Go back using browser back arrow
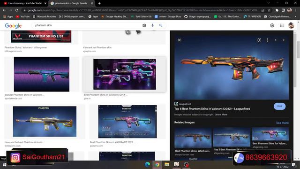Image resolution: width=300 pixels, height=169 pixels. pos(4,10)
